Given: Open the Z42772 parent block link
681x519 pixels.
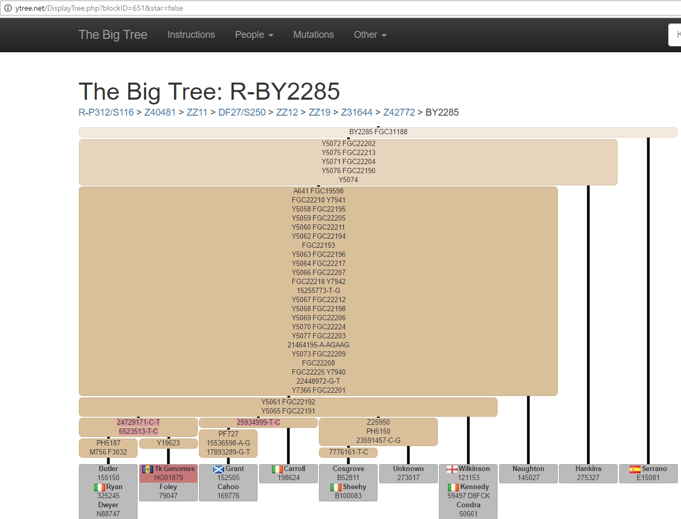Looking at the screenshot, I should pos(399,112).
